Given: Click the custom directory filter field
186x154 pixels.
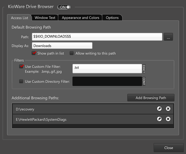Looking at the screenshot, I should (x=107, y=81).
